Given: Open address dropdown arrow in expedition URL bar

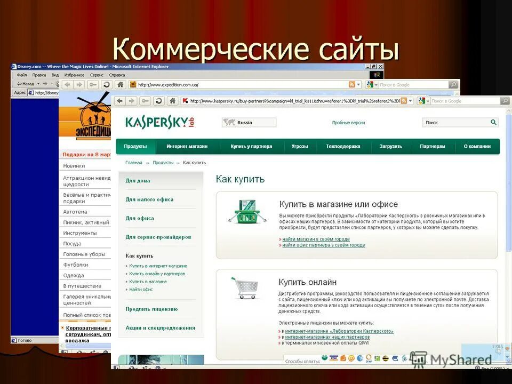Looking at the screenshot, I should coord(358,85).
